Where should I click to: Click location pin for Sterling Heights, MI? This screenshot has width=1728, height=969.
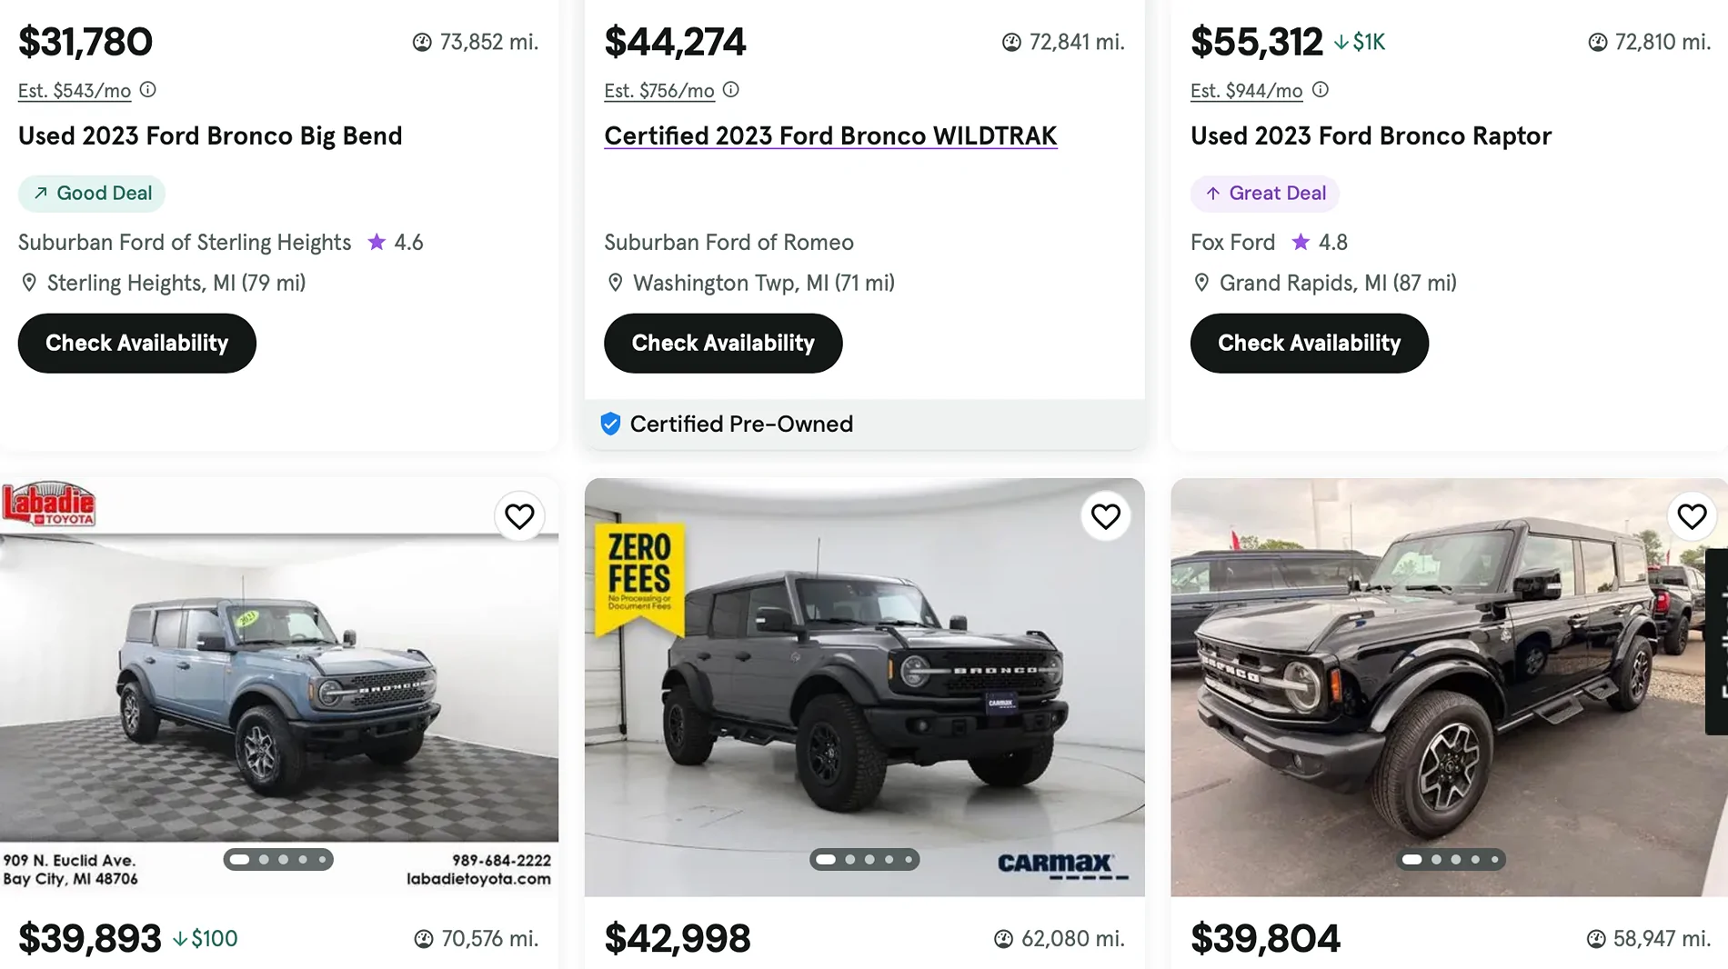pyautogui.click(x=29, y=283)
